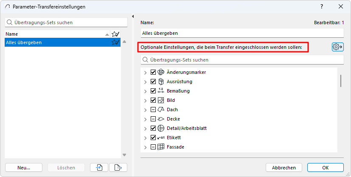Click the Neu... button
Image resolution: width=351 pixels, height=177 pixels.
24,167
